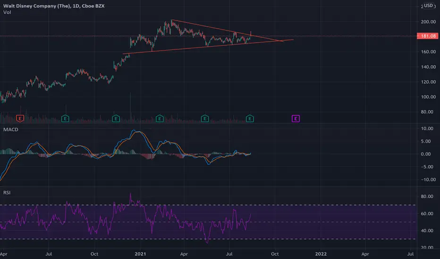The image size is (440, 259).
Task: Open the most recent green earnings E marker
Action: pyautogui.click(x=250, y=119)
